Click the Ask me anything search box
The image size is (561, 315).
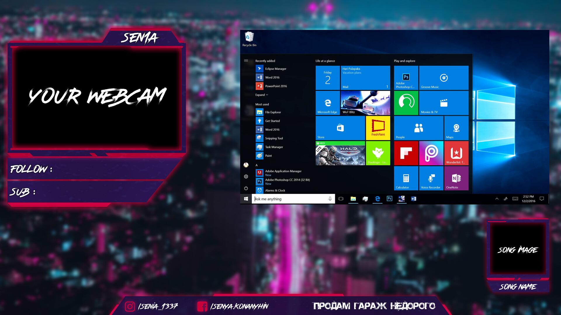pos(292,199)
